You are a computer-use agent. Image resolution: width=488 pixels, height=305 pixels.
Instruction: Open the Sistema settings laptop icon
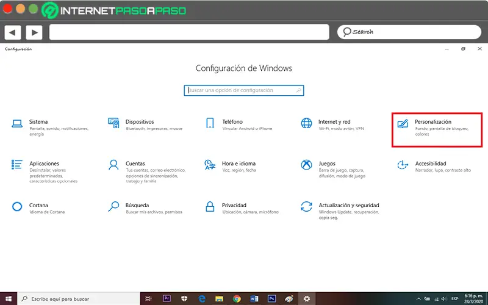(17, 124)
